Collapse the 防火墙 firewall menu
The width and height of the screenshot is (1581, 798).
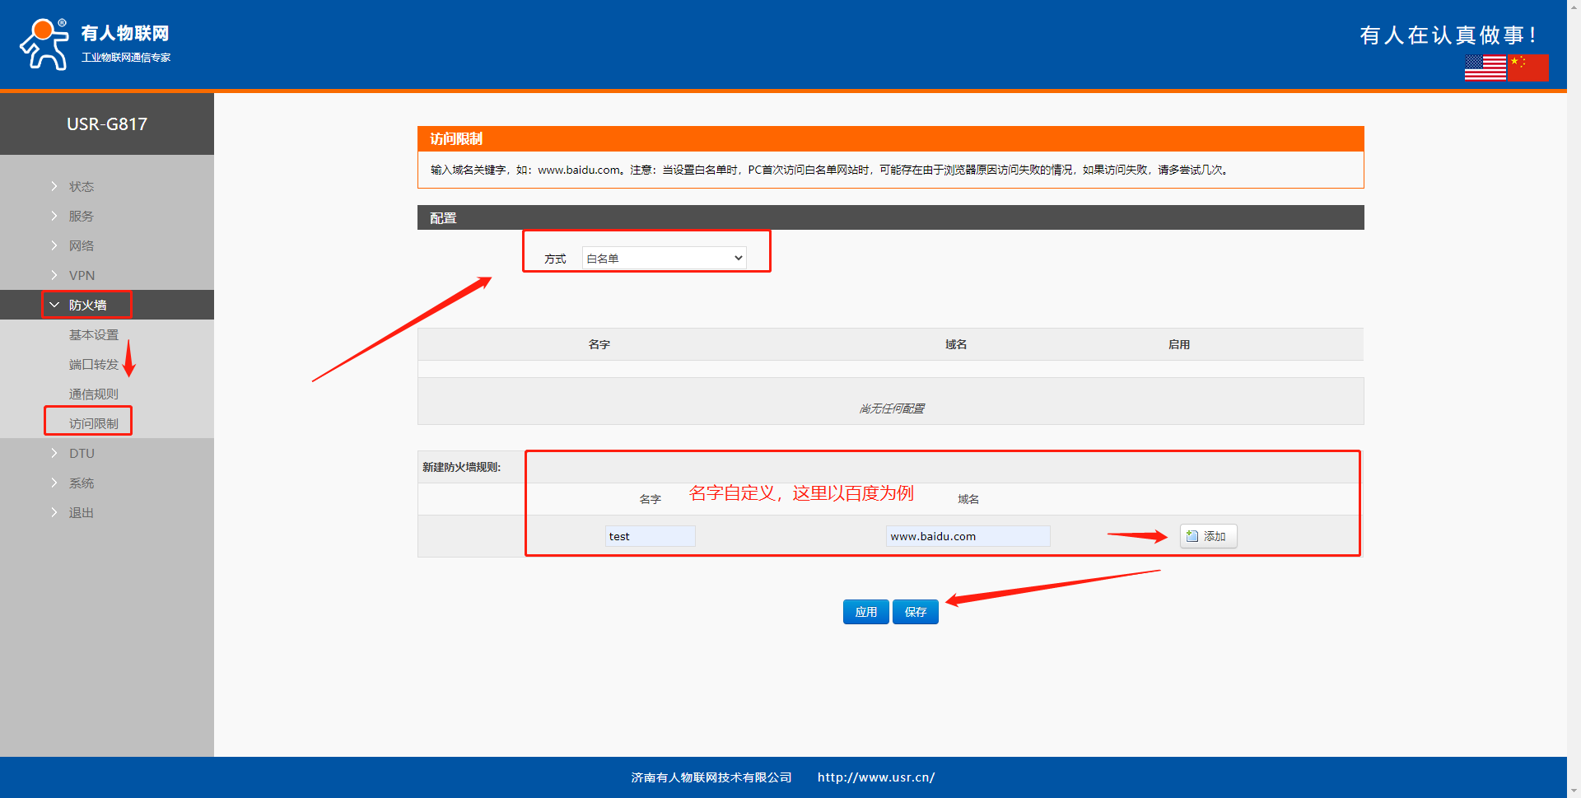[x=87, y=306]
